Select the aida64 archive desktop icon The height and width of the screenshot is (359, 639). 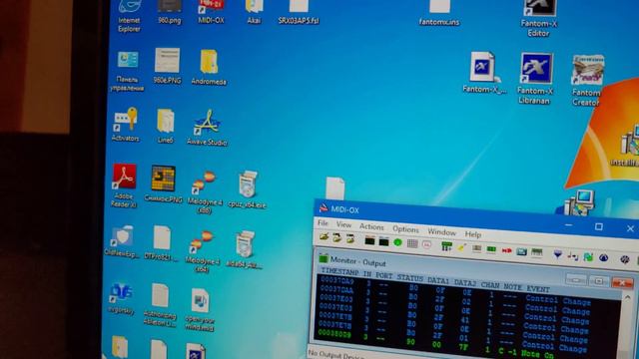coord(244,249)
